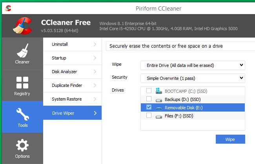
Task: Open the Duplicate Finder tool
Action: pos(72,85)
